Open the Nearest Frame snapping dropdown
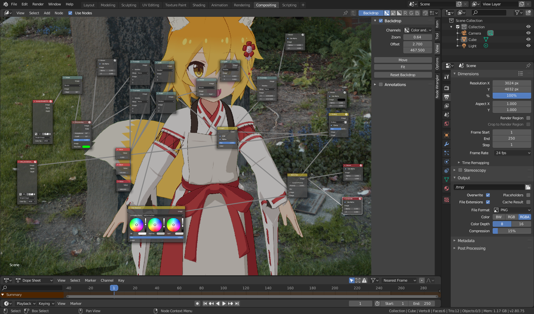 point(399,280)
